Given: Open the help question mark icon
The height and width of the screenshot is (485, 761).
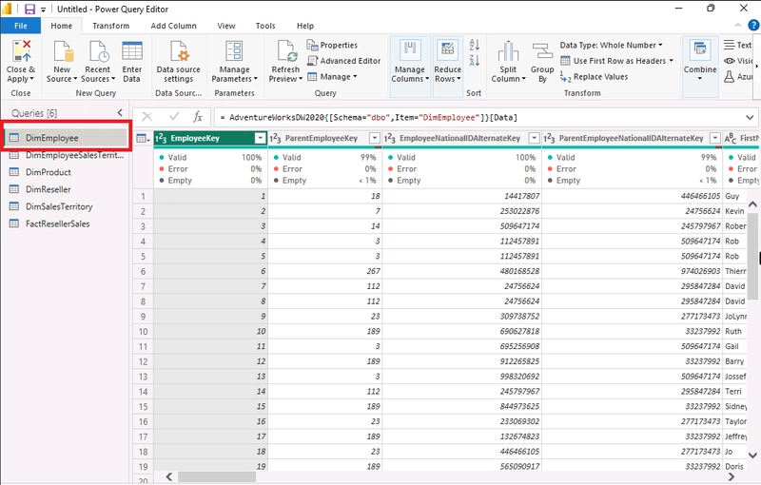Looking at the screenshot, I should [x=753, y=26].
